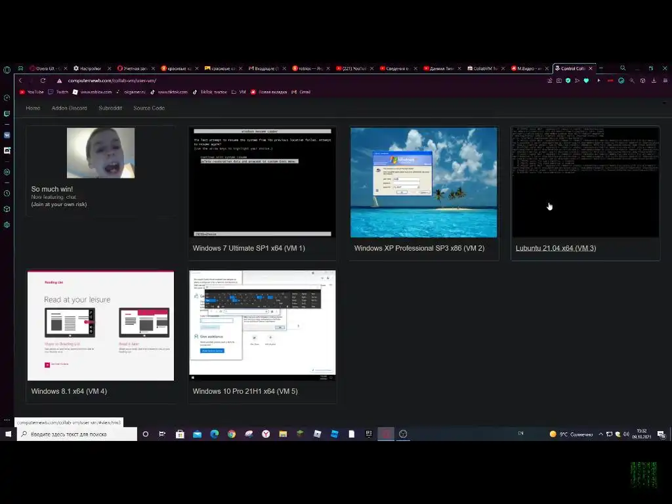Show hidden tray icons chevron
Screen dimensions: 672x504
tap(601, 434)
